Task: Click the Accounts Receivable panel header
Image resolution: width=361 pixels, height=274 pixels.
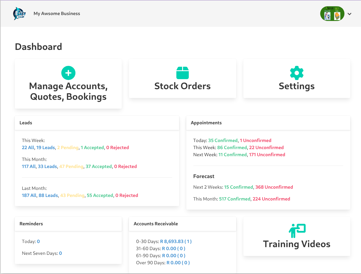Action: (182, 224)
